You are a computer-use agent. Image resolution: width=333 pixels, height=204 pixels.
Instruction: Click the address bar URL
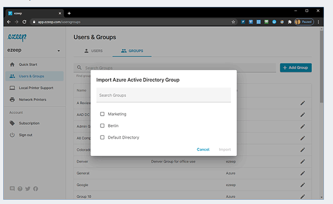59,22
